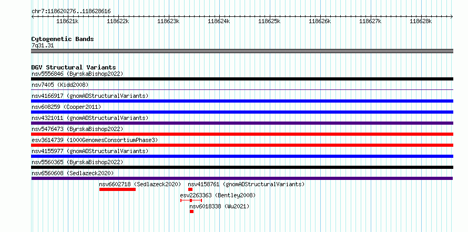The image size is (468, 232).
Task: Open nsv4158761 gnomAD variant label
Action: (x=246, y=184)
